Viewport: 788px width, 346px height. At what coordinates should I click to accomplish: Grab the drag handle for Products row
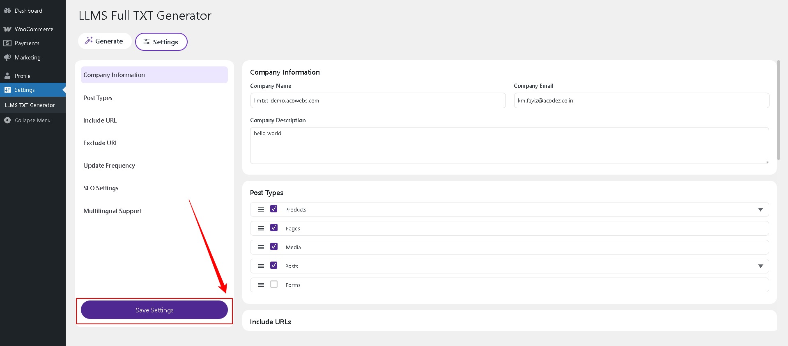(x=261, y=209)
